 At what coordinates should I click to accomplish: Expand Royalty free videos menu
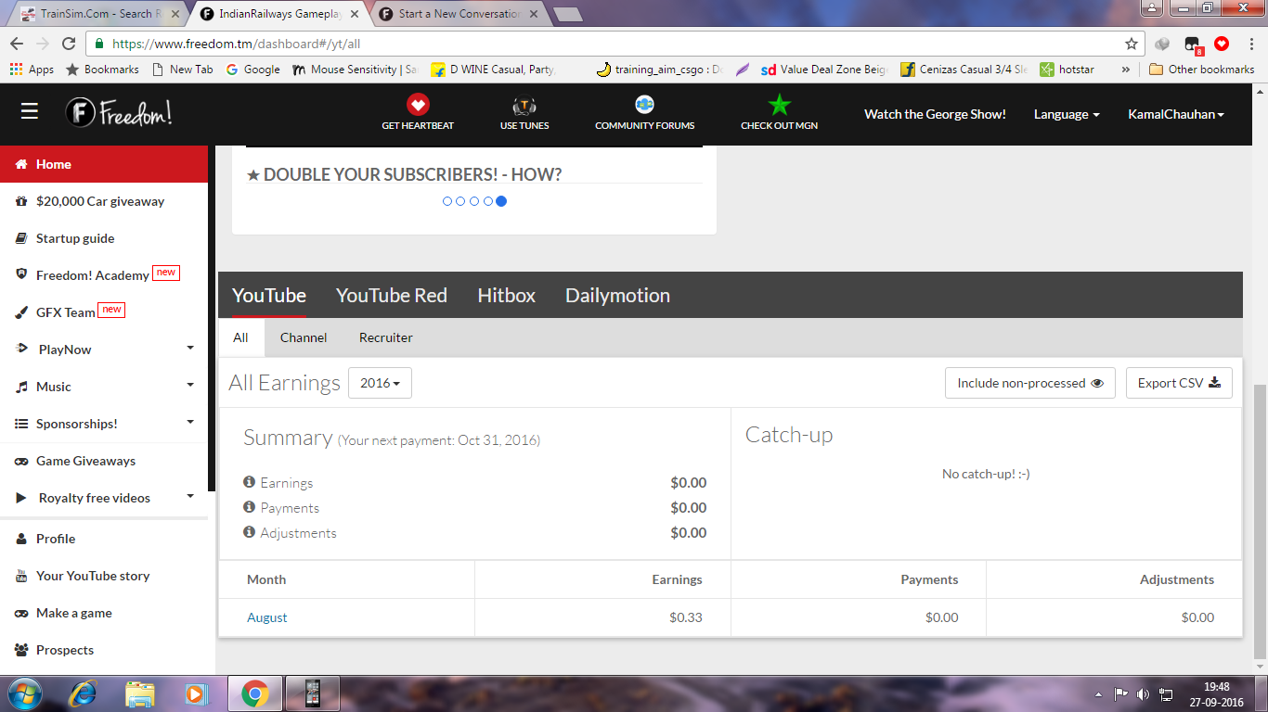tap(104, 498)
